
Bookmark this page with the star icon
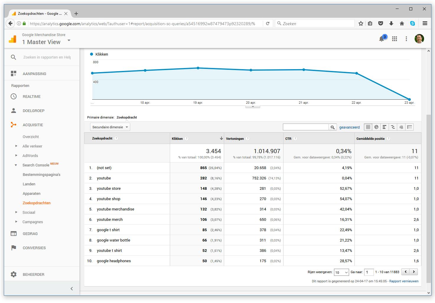[x=361, y=23]
